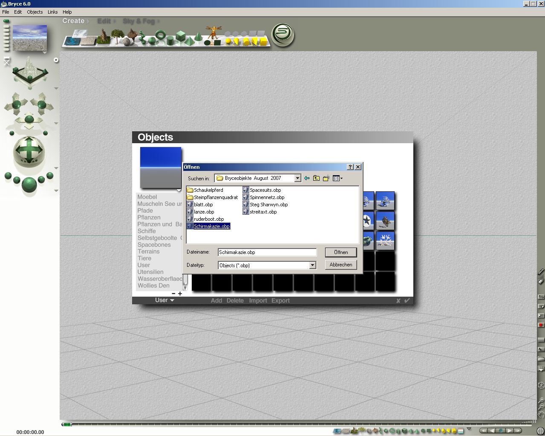Screen dimensions: 545x436
Task: Expand the trackball options triangle
Action: (x=56, y=168)
